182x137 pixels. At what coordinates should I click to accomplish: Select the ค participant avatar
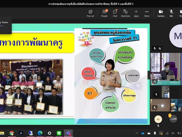158,119
